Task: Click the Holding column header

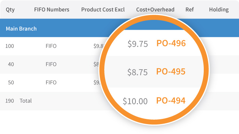Action: 219,10
